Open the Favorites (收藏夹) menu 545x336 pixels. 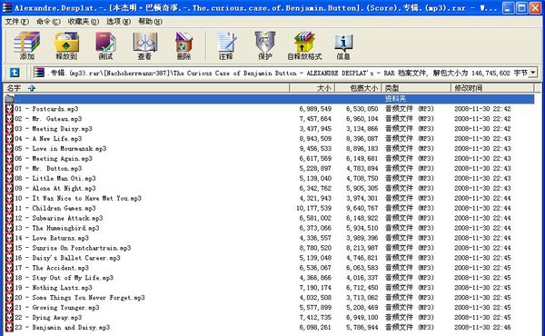click(83, 22)
